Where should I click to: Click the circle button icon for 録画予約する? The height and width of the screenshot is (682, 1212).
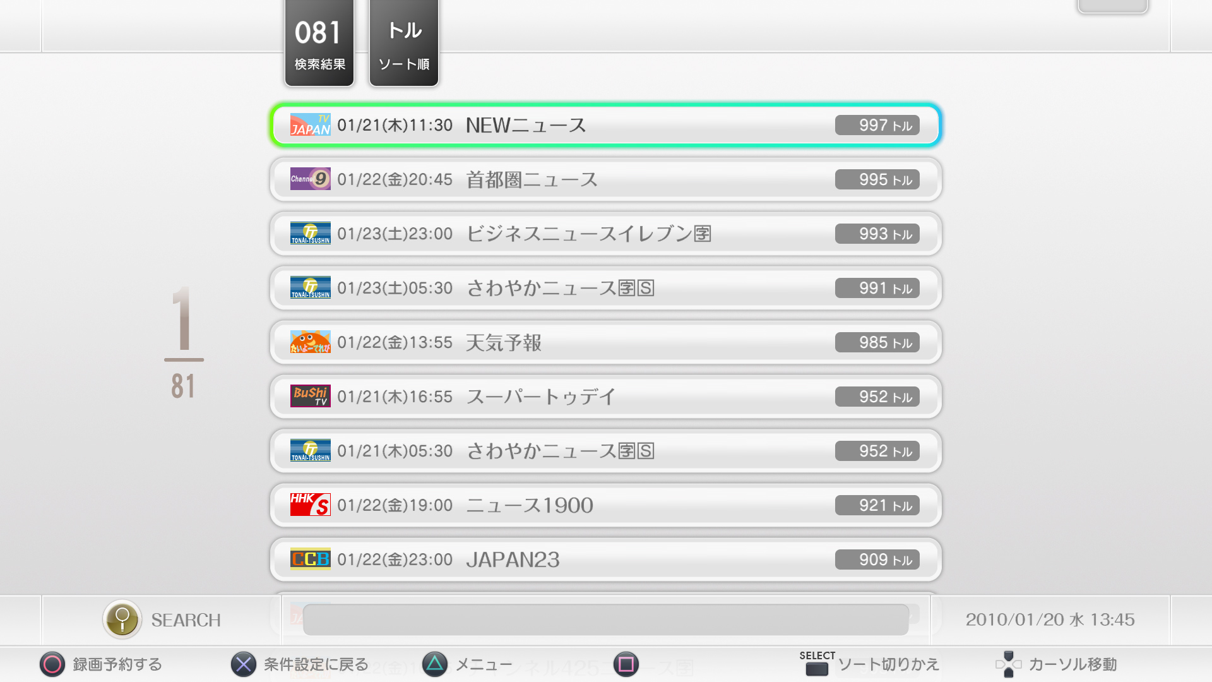[52, 664]
